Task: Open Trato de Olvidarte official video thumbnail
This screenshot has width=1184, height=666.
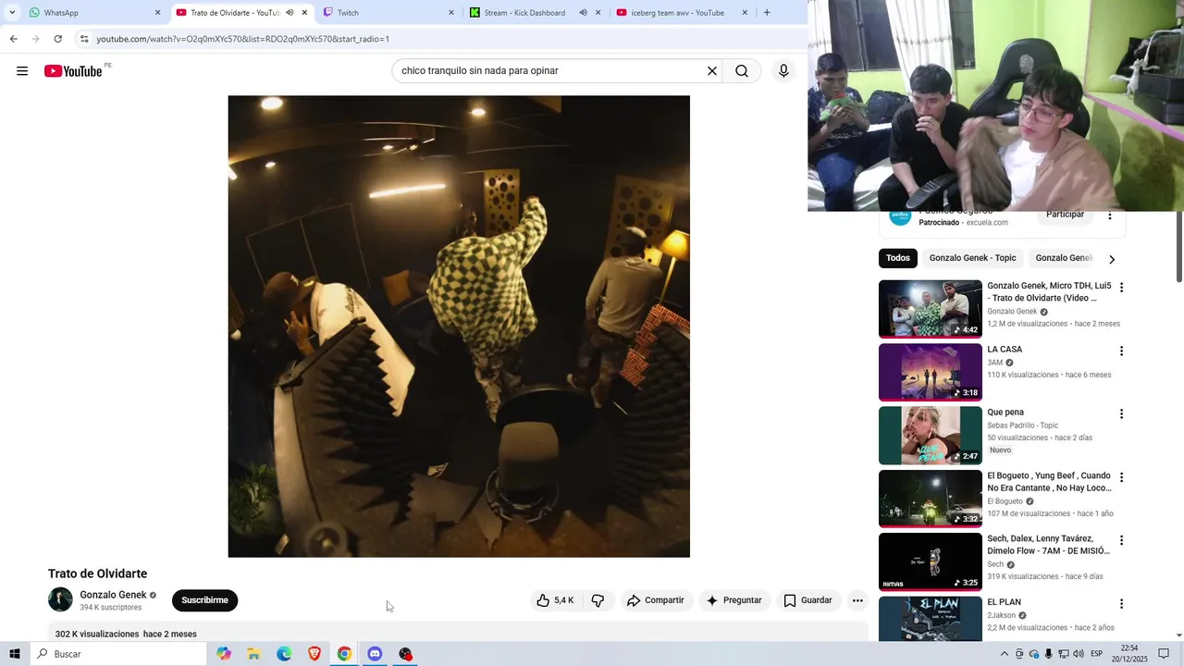Action: pos(930,309)
